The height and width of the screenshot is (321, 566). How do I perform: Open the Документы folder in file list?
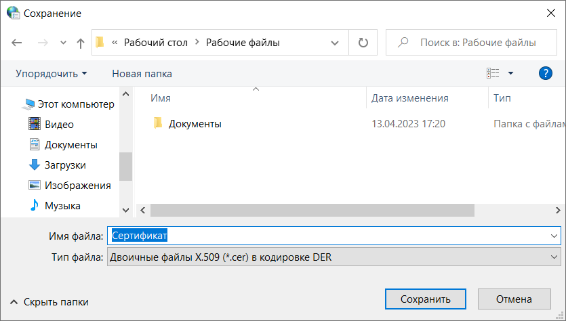[195, 124]
